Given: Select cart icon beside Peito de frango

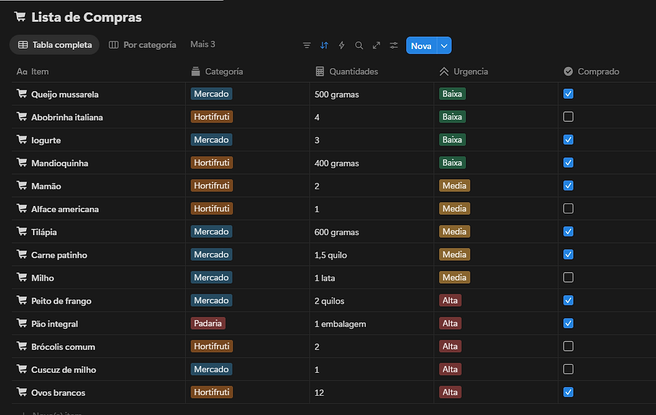Looking at the screenshot, I should click(22, 301).
